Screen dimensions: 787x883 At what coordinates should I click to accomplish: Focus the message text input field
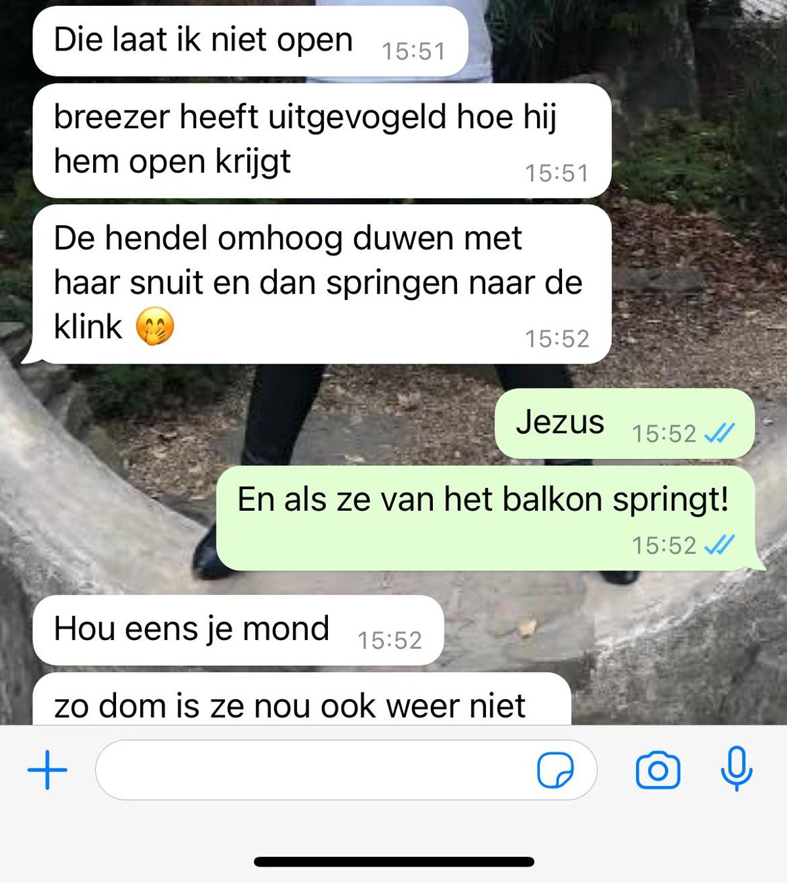[346, 770]
